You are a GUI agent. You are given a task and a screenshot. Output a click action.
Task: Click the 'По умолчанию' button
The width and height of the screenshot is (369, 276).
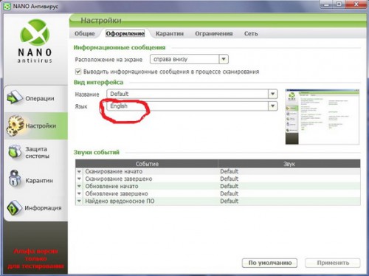[x=269, y=263]
